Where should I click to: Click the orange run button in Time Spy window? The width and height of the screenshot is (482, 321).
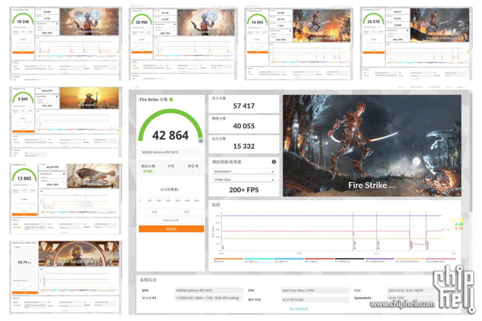coord(142,53)
